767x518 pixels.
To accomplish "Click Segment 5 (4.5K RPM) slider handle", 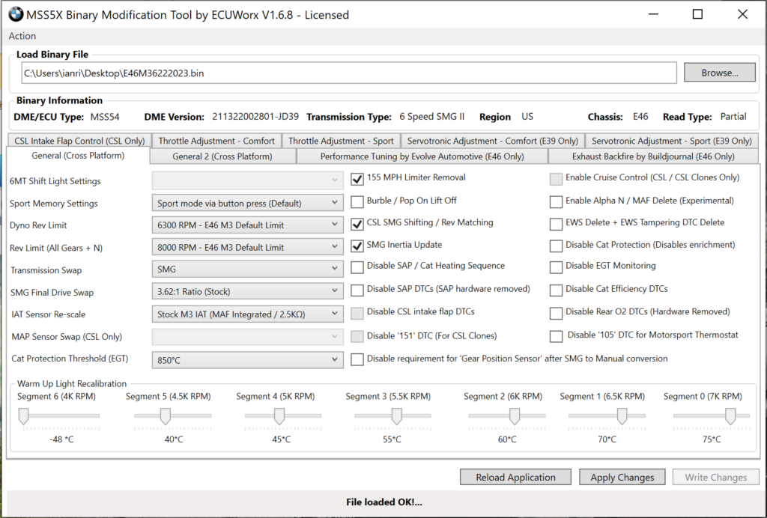I will coord(166,416).
